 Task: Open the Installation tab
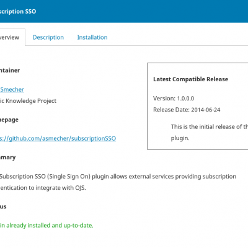point(92,37)
